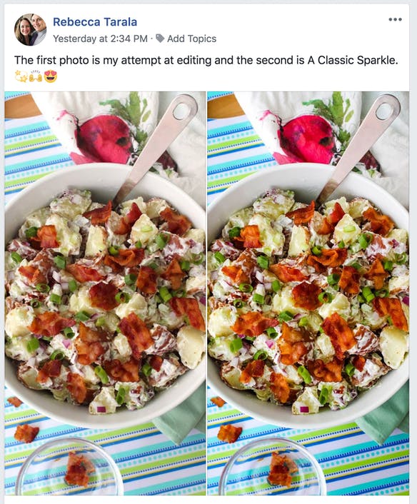This screenshot has width=417, height=504.
Task: Open the three-dot post options menu
Action: click(395, 19)
